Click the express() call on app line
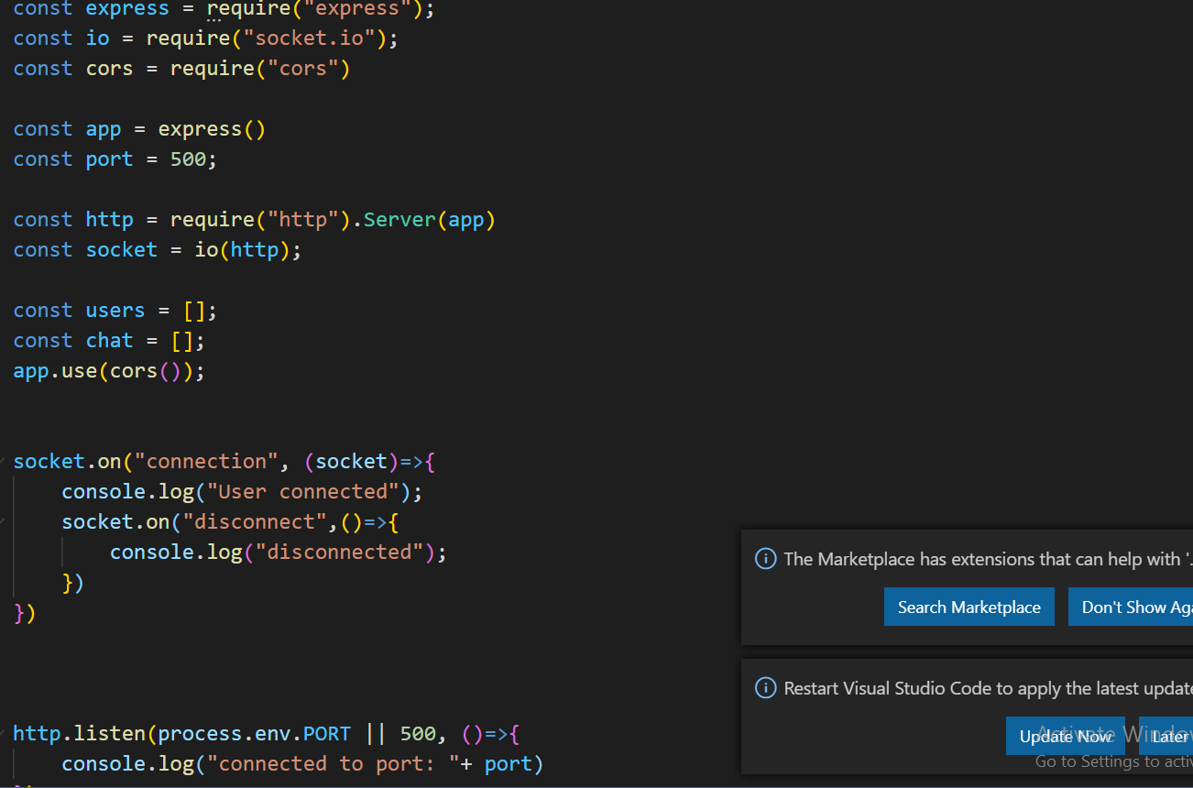Screen dimensions: 1193x788 click(x=212, y=129)
